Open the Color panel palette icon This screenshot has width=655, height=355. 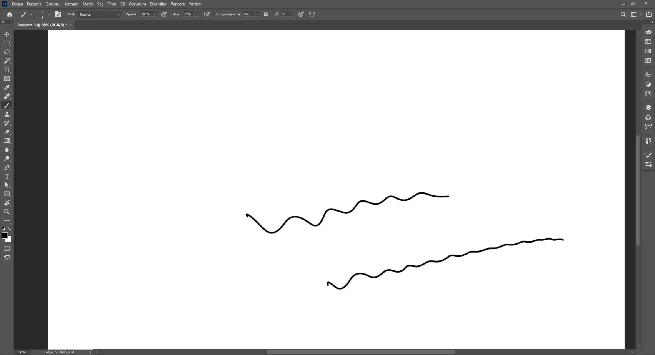pos(648,32)
